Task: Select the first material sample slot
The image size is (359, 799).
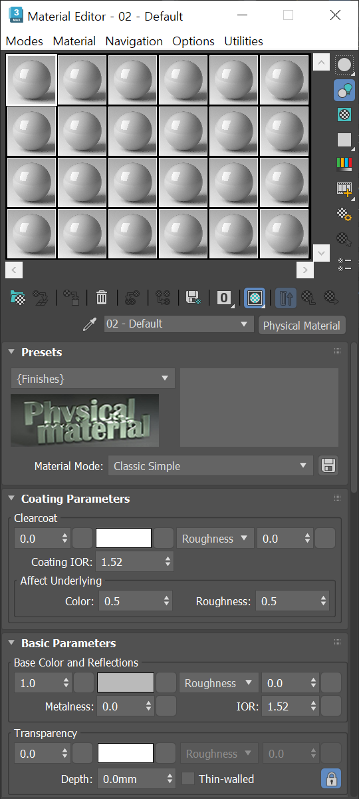Action: [x=31, y=79]
